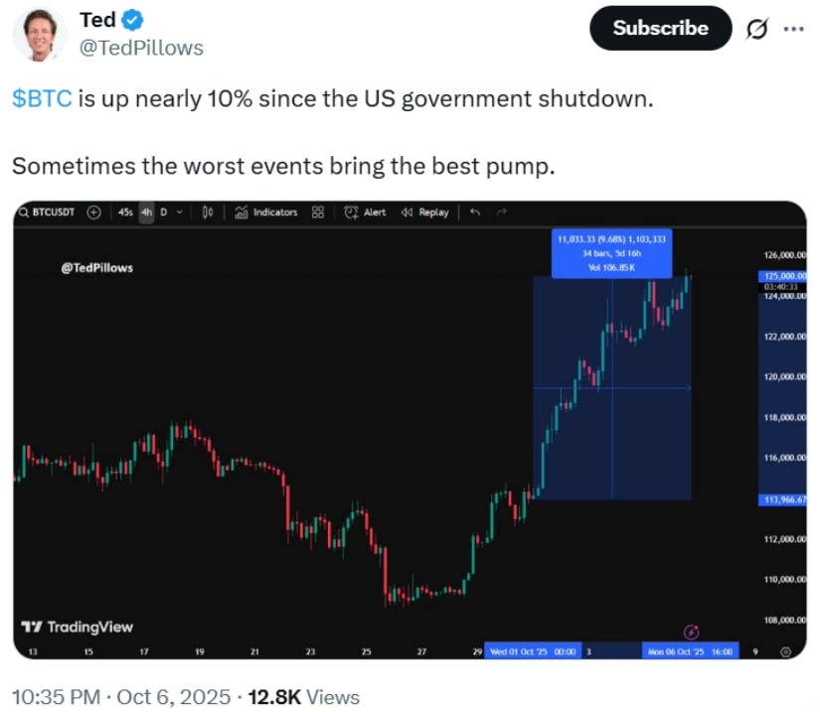Expand the timeframe dropdown arrow
Viewport: 820px width, 712px height.
point(179,212)
